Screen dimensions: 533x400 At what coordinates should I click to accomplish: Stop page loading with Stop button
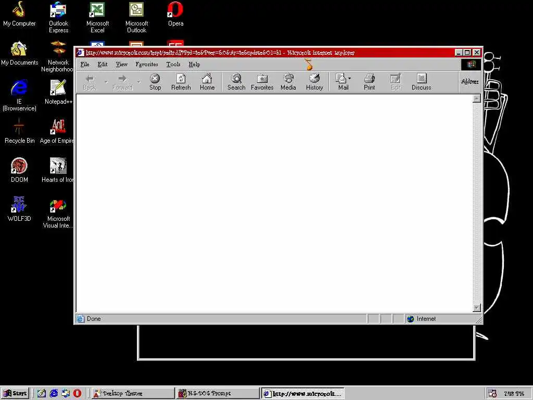(x=155, y=82)
